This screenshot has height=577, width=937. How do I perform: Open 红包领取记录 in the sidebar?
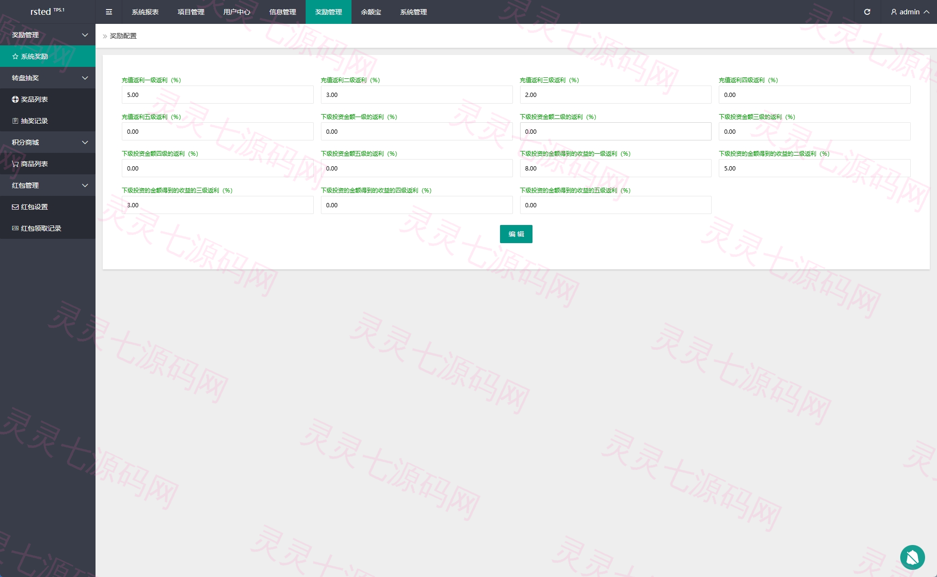tap(48, 228)
